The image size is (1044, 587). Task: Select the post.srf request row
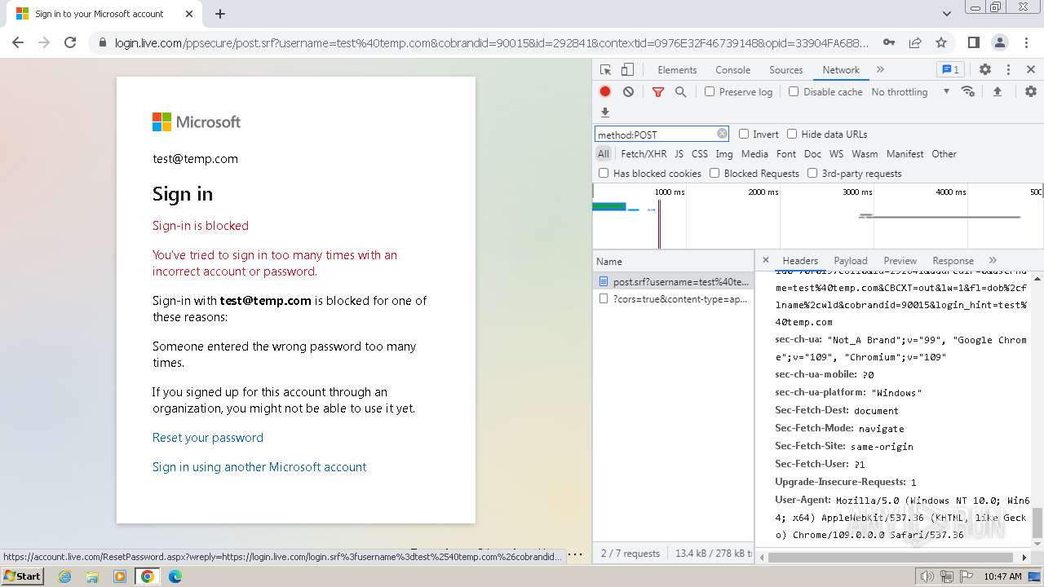click(674, 281)
